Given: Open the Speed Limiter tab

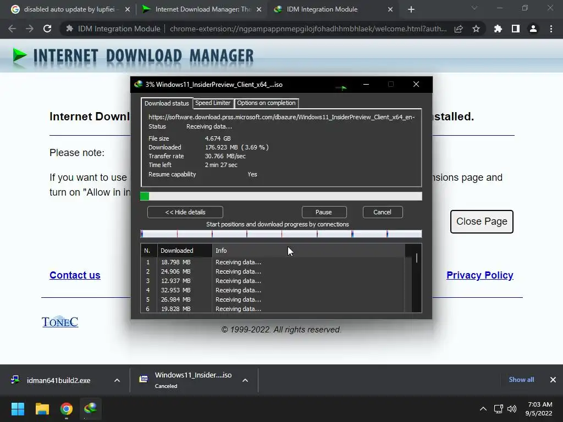Looking at the screenshot, I should pyautogui.click(x=213, y=103).
